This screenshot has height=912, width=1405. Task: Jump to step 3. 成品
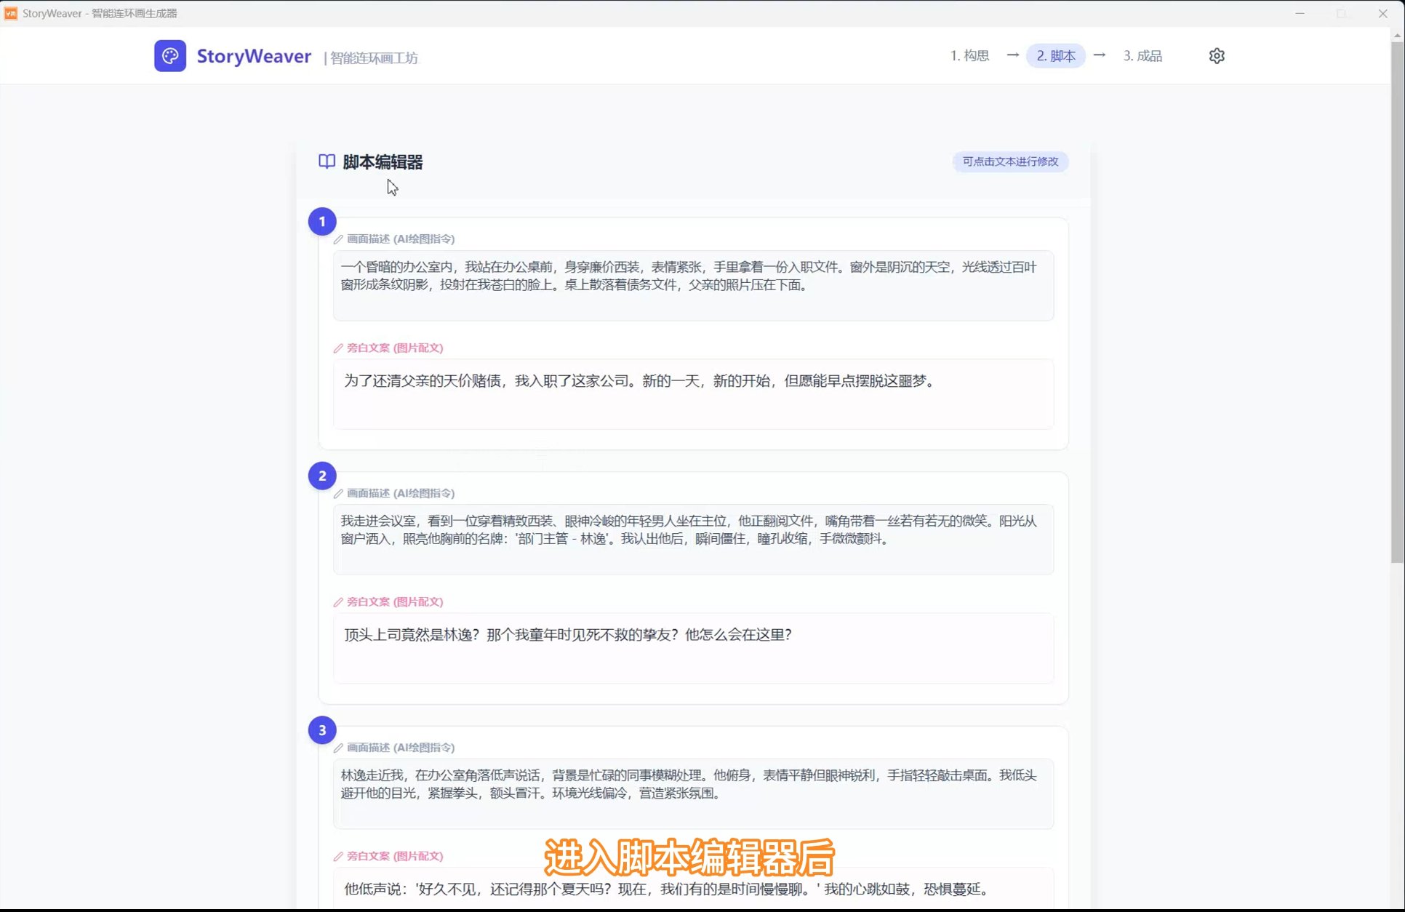click(1142, 56)
